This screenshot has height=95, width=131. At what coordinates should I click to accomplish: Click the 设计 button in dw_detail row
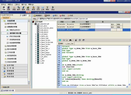pos(113,27)
